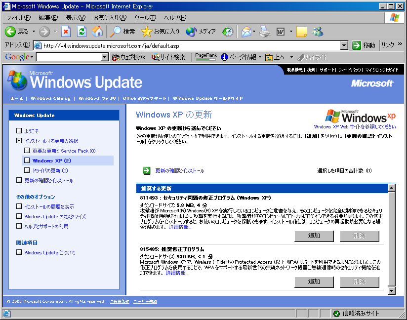The width and height of the screenshot is (407, 320).
Task: Click the box beside ヘルプとサポートの利用
Action: pos(19,226)
